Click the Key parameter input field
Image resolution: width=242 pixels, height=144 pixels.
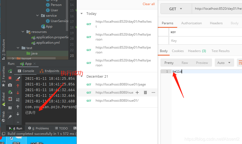[206, 41]
